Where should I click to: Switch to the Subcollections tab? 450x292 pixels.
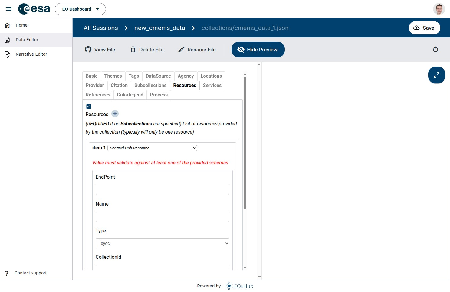coord(150,85)
